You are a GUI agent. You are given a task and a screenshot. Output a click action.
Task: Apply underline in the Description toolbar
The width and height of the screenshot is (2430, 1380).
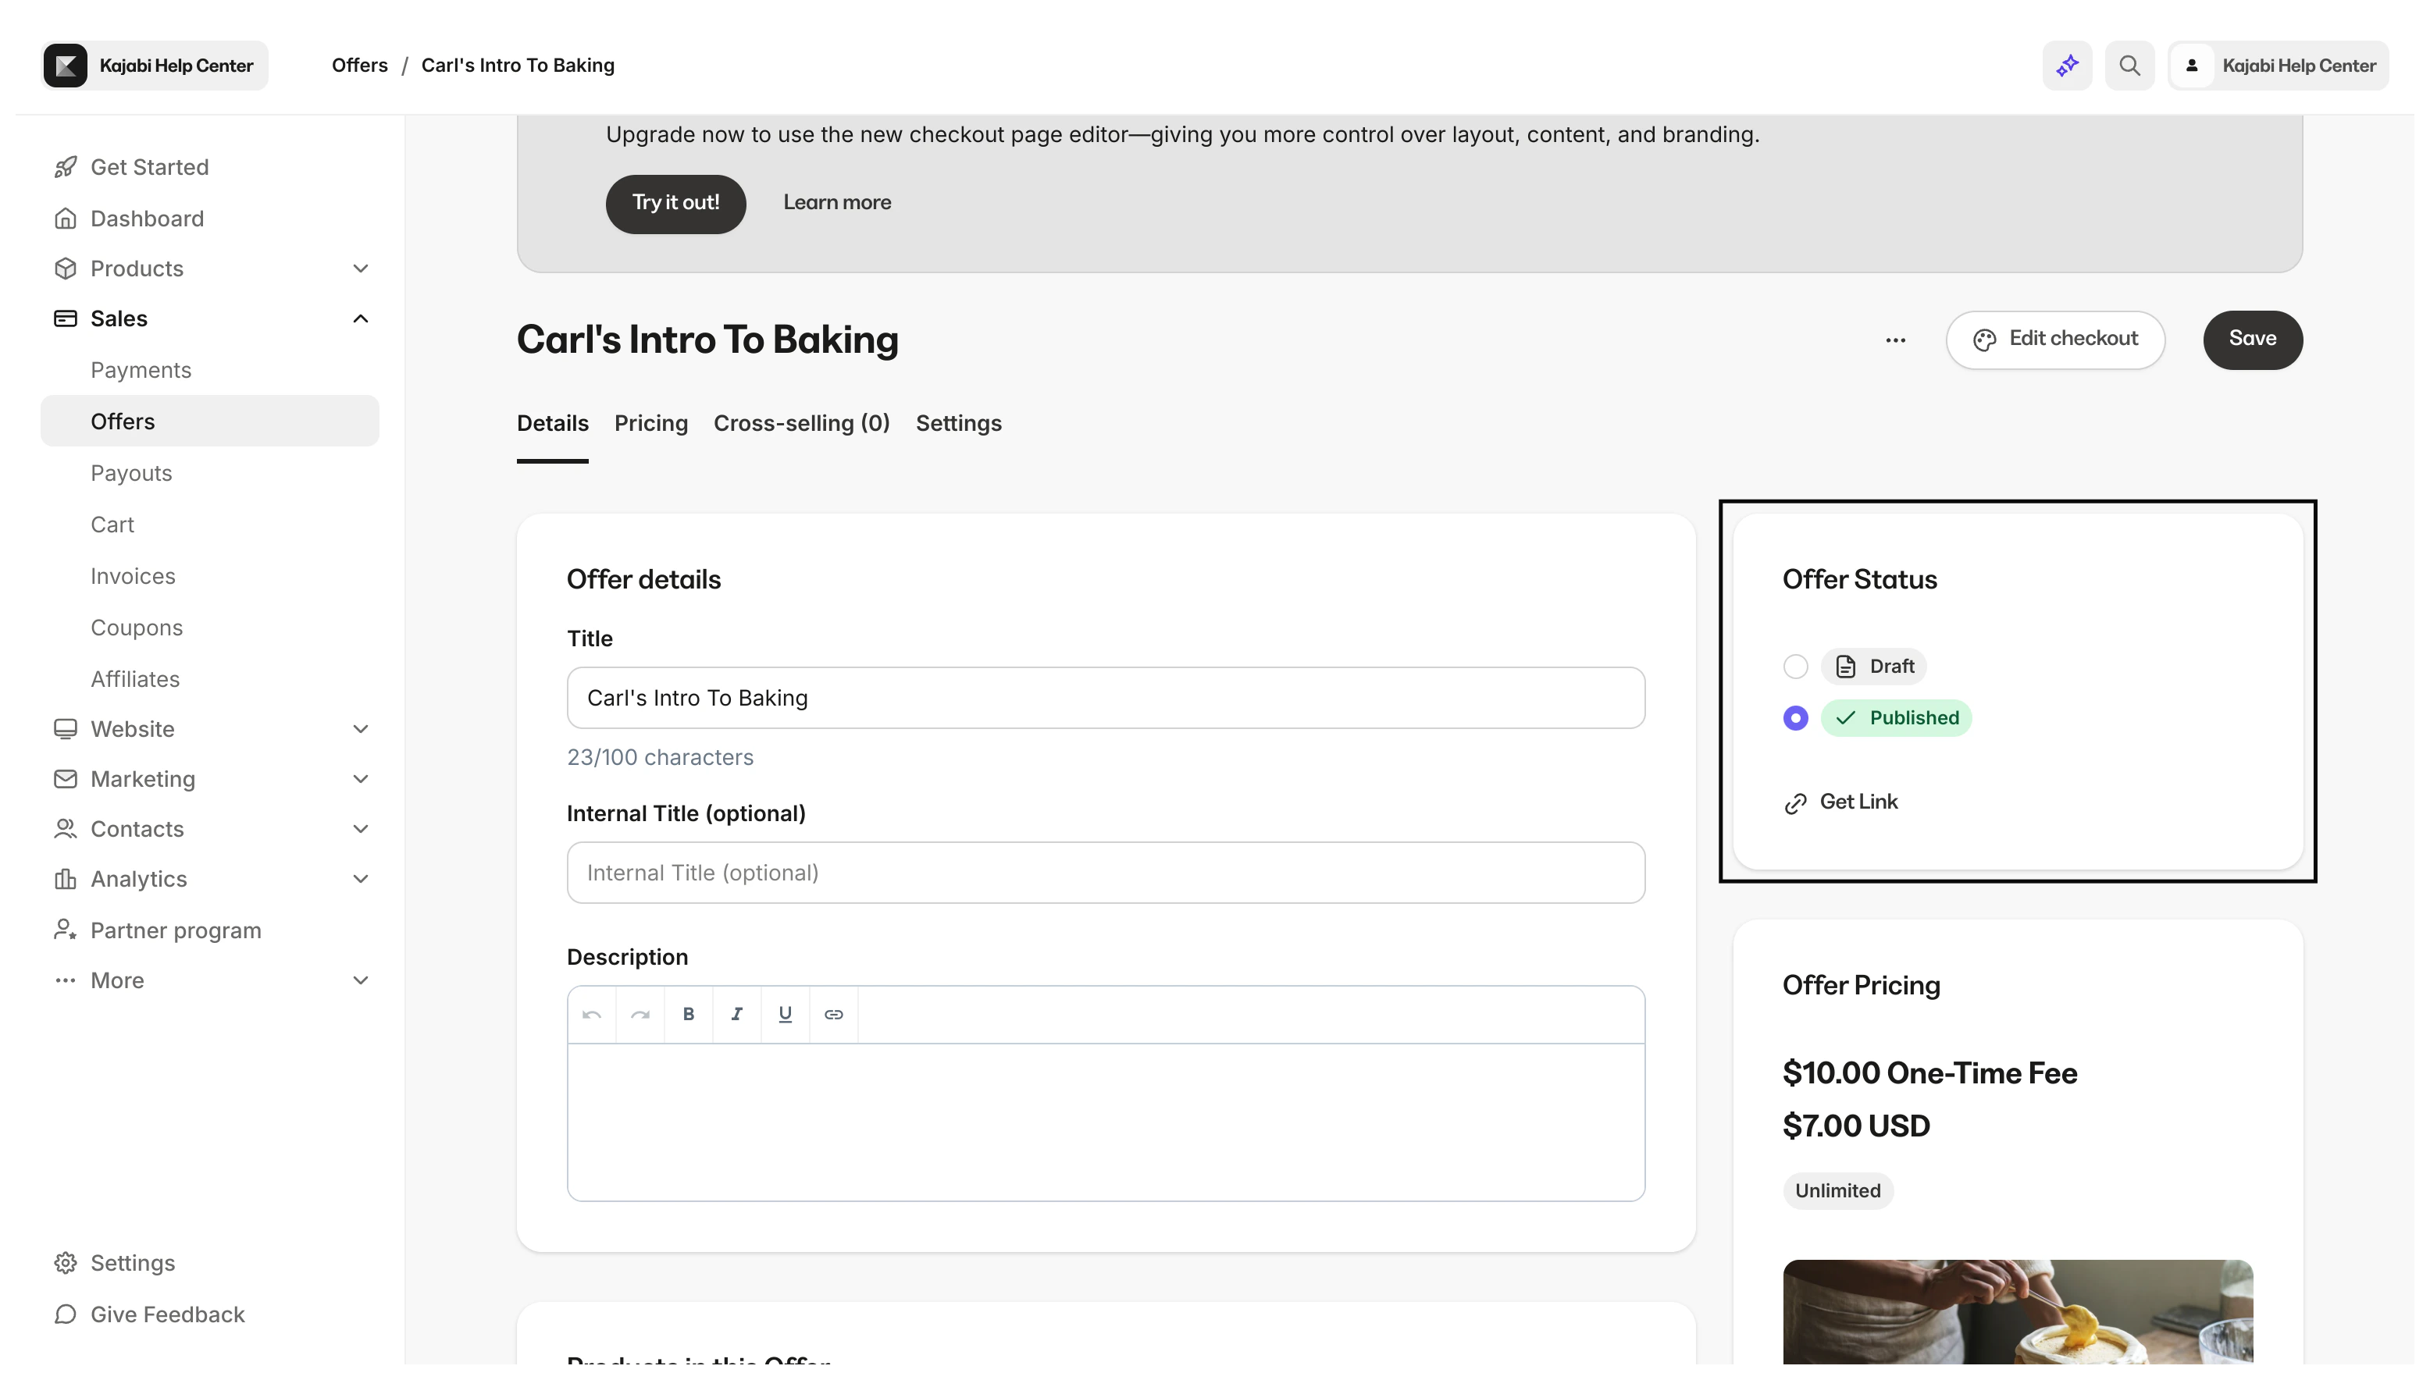[785, 1014]
